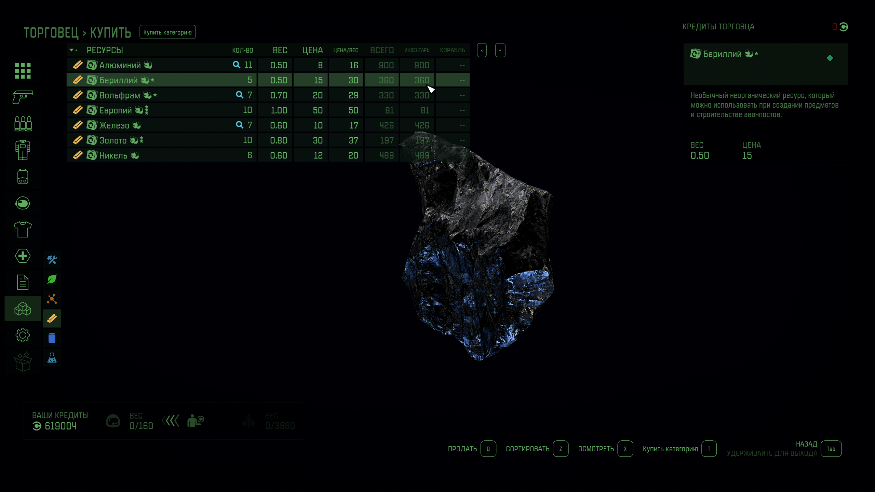Open the backpack category icon
Viewport: 875px width, 492px height.
23,177
